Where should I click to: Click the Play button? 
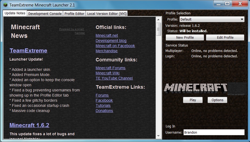coord(193,100)
